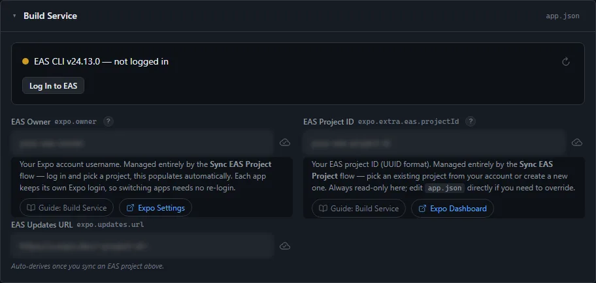Click the cloud sync icon beside EAS Updates URL

[285, 246]
